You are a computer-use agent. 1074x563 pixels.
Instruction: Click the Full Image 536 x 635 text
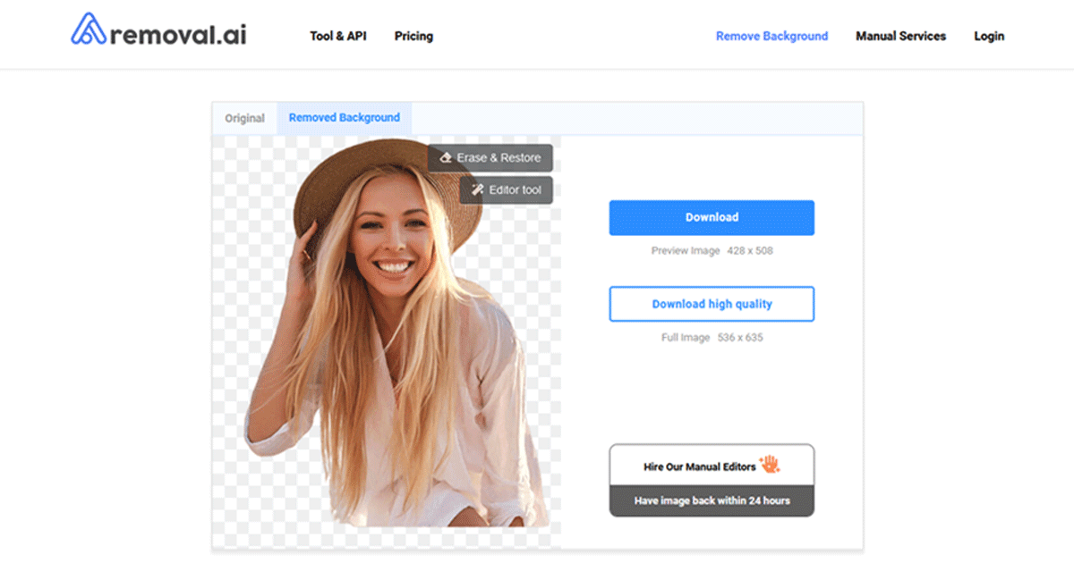tap(712, 338)
